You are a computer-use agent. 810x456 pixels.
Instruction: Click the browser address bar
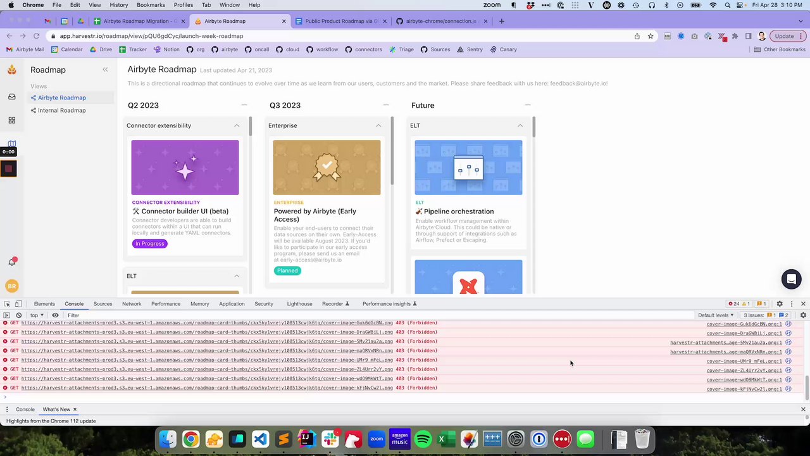[342, 36]
